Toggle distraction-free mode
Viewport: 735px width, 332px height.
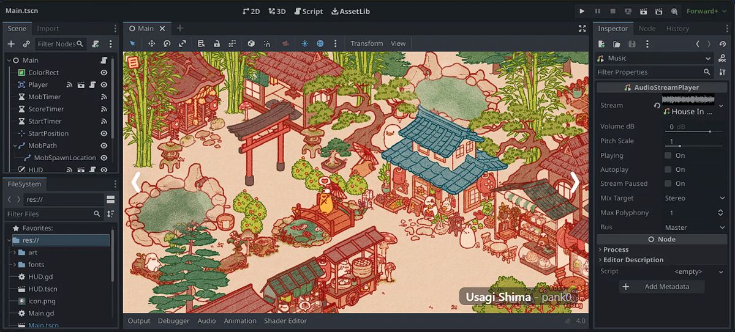pyautogui.click(x=582, y=28)
